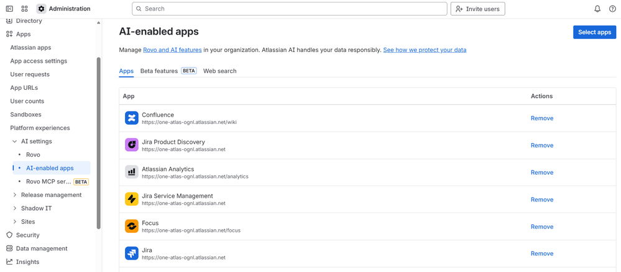Remove Atlassian Analytics
This screenshot has width=621, height=272.
click(542, 172)
